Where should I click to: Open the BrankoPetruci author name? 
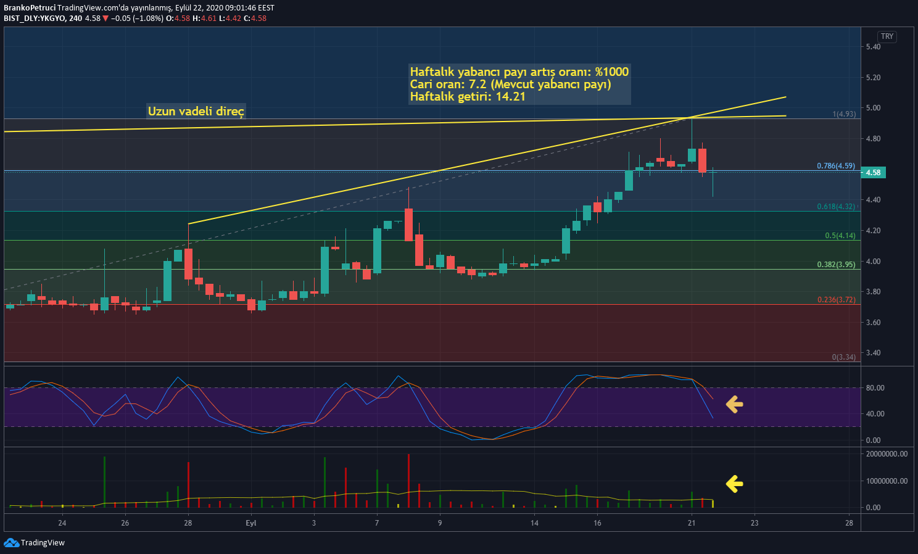29,8
